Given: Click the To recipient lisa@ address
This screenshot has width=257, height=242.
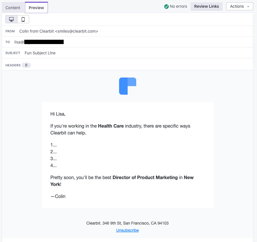Looking at the screenshot, I should 39,42.
